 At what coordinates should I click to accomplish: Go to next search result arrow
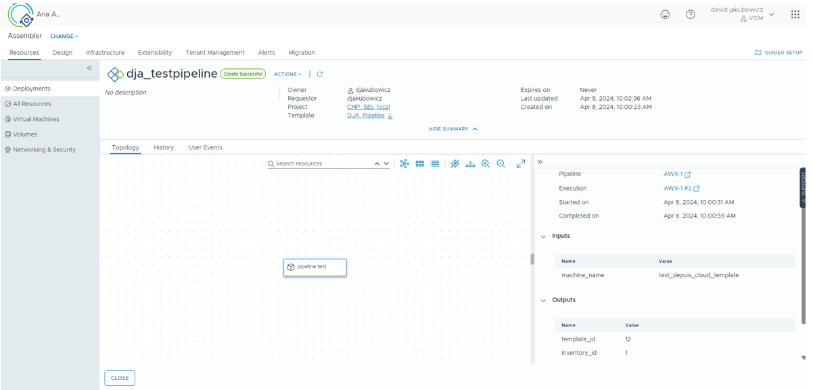[386, 164]
